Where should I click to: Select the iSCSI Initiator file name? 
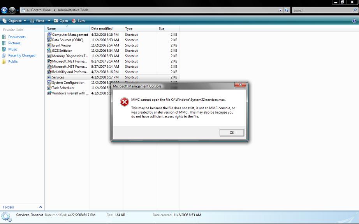(62, 51)
